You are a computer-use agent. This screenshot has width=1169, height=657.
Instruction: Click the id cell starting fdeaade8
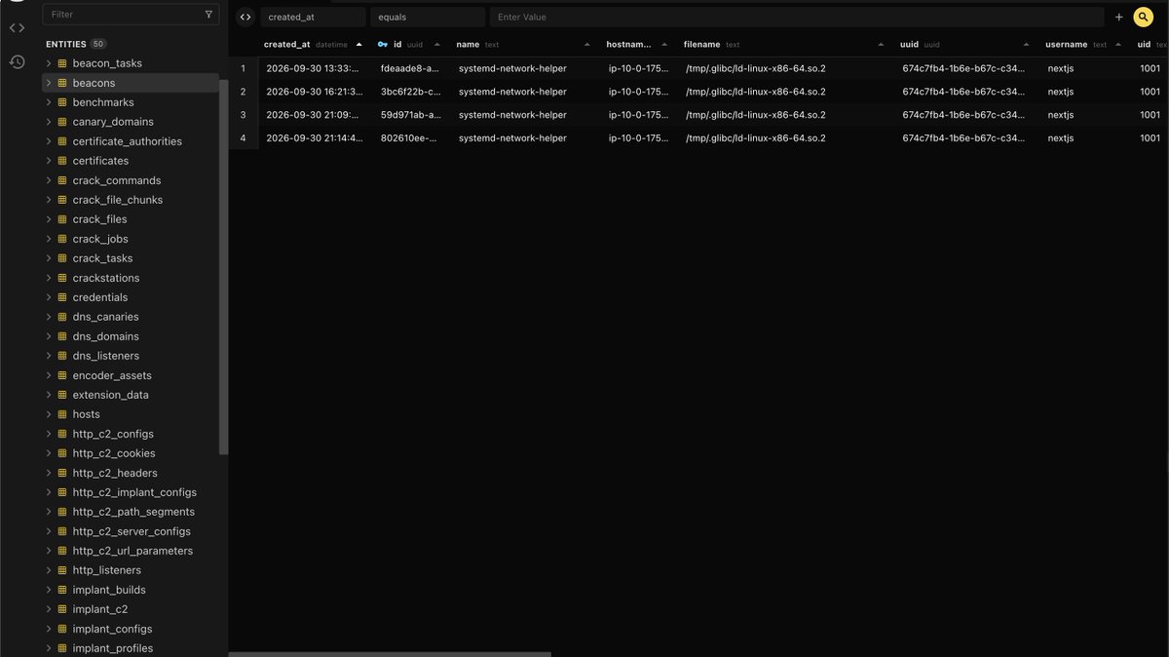[410, 68]
